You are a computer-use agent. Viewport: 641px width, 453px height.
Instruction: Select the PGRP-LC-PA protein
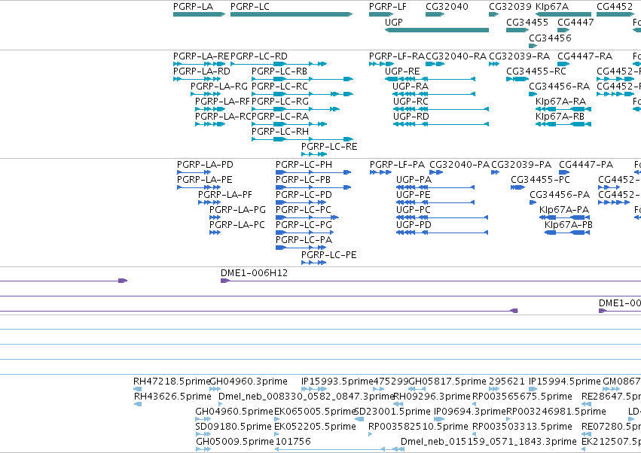point(301,248)
